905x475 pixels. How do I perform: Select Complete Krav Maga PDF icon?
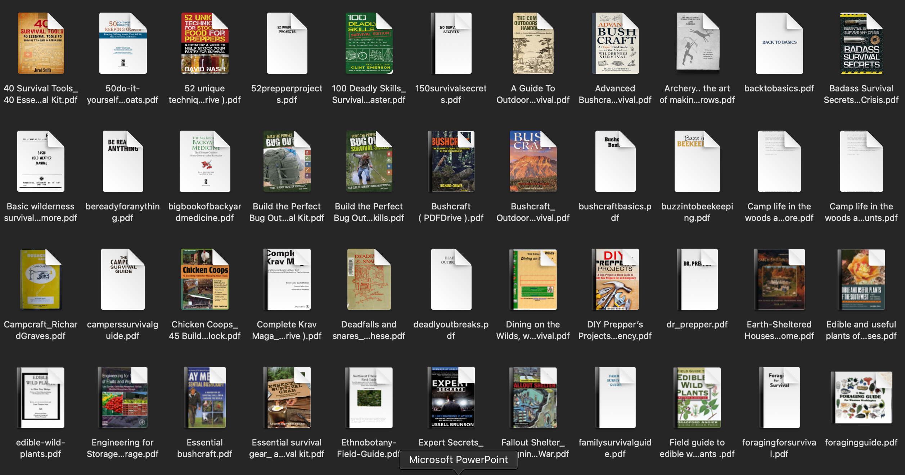pos(287,279)
